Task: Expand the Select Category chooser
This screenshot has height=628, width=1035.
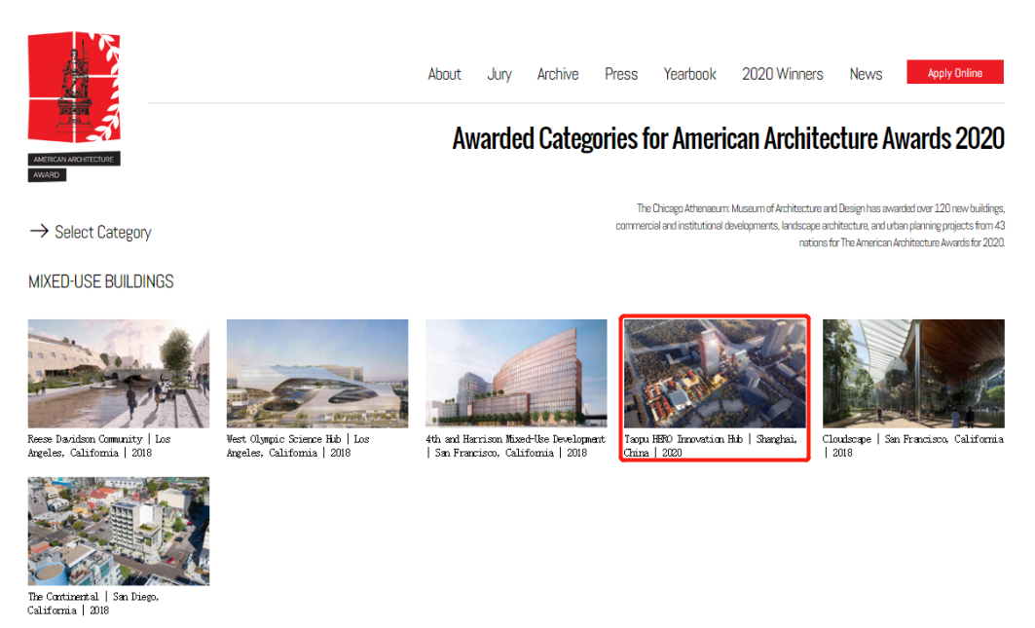Action: click(102, 232)
